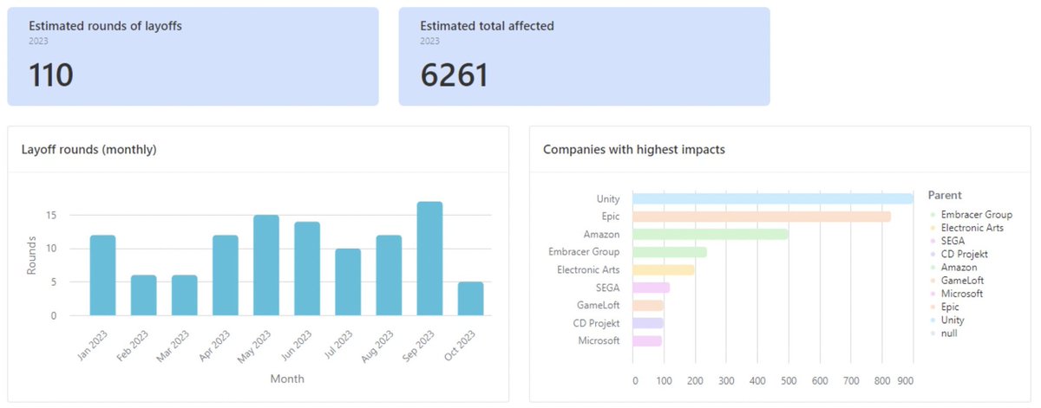Screen dimensions: 1041x408
Task: Toggle SEGA legend entry dot
Action: [933, 241]
